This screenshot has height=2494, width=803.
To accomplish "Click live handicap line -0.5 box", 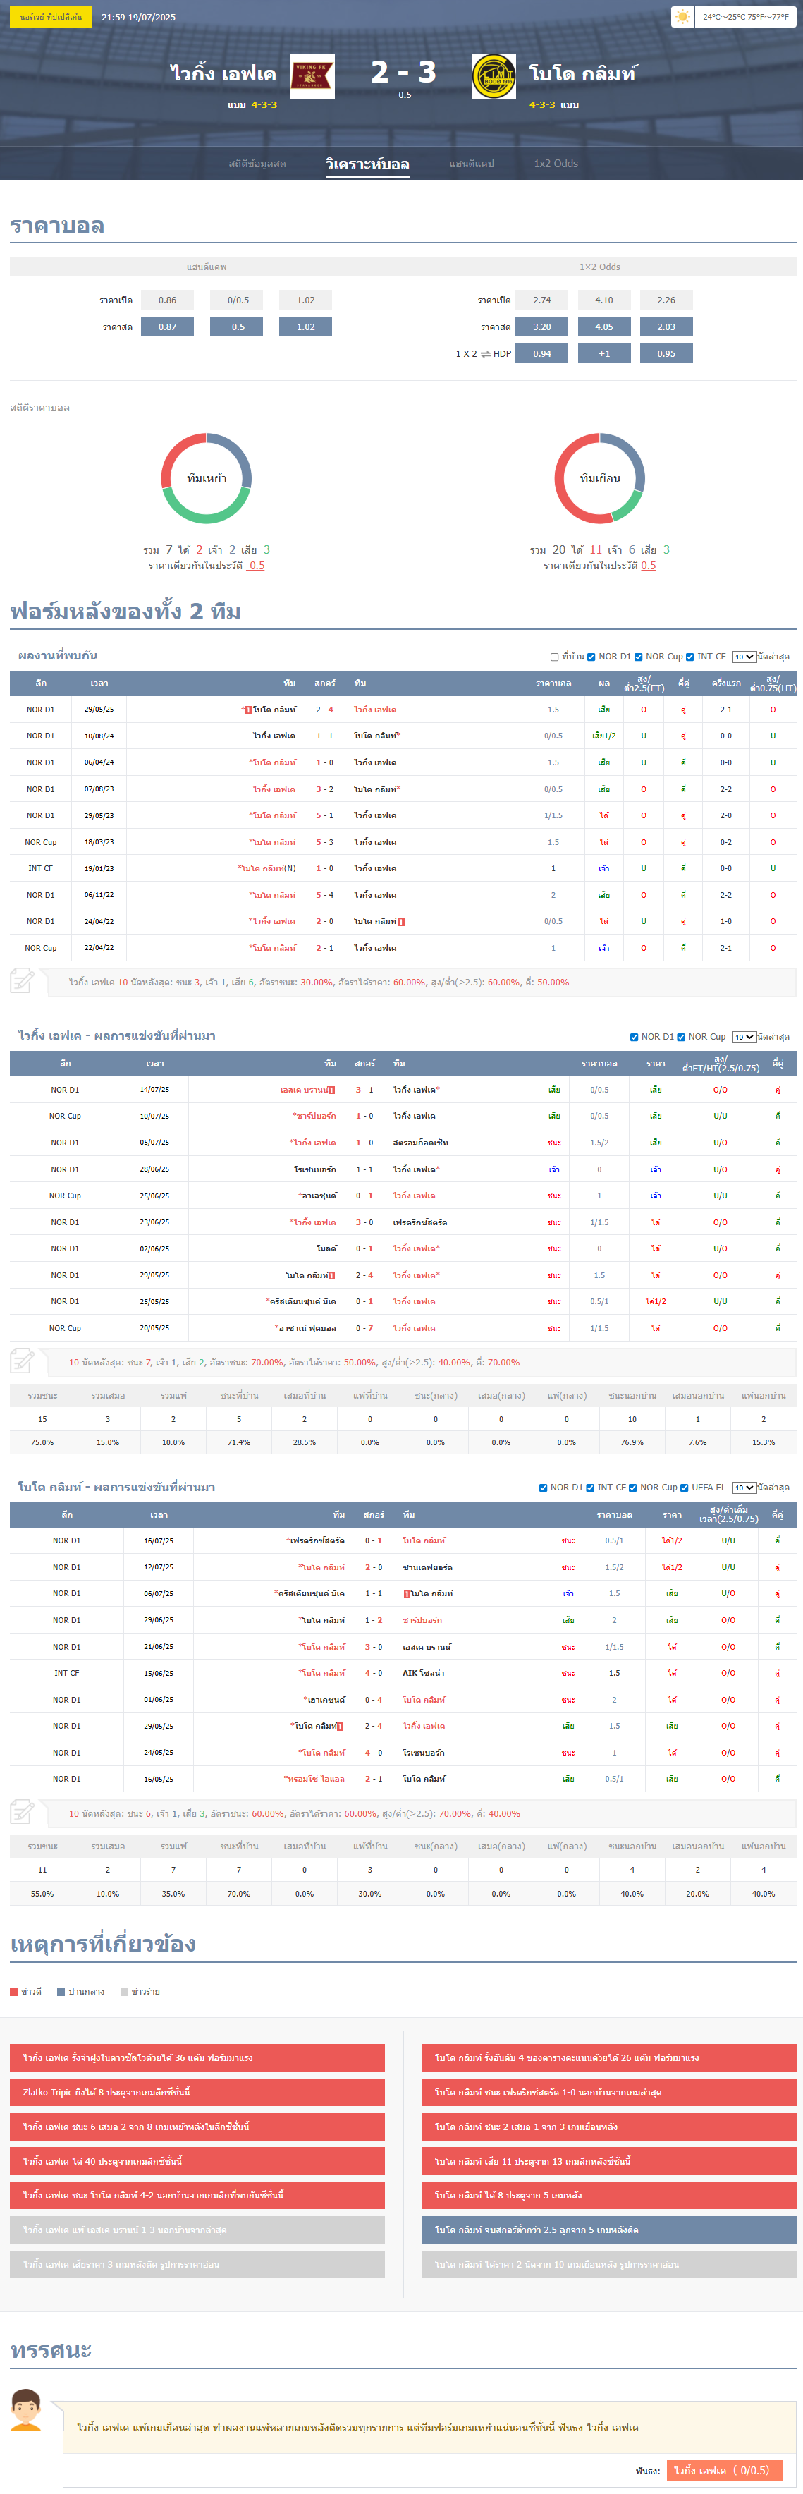I will pyautogui.click(x=236, y=327).
